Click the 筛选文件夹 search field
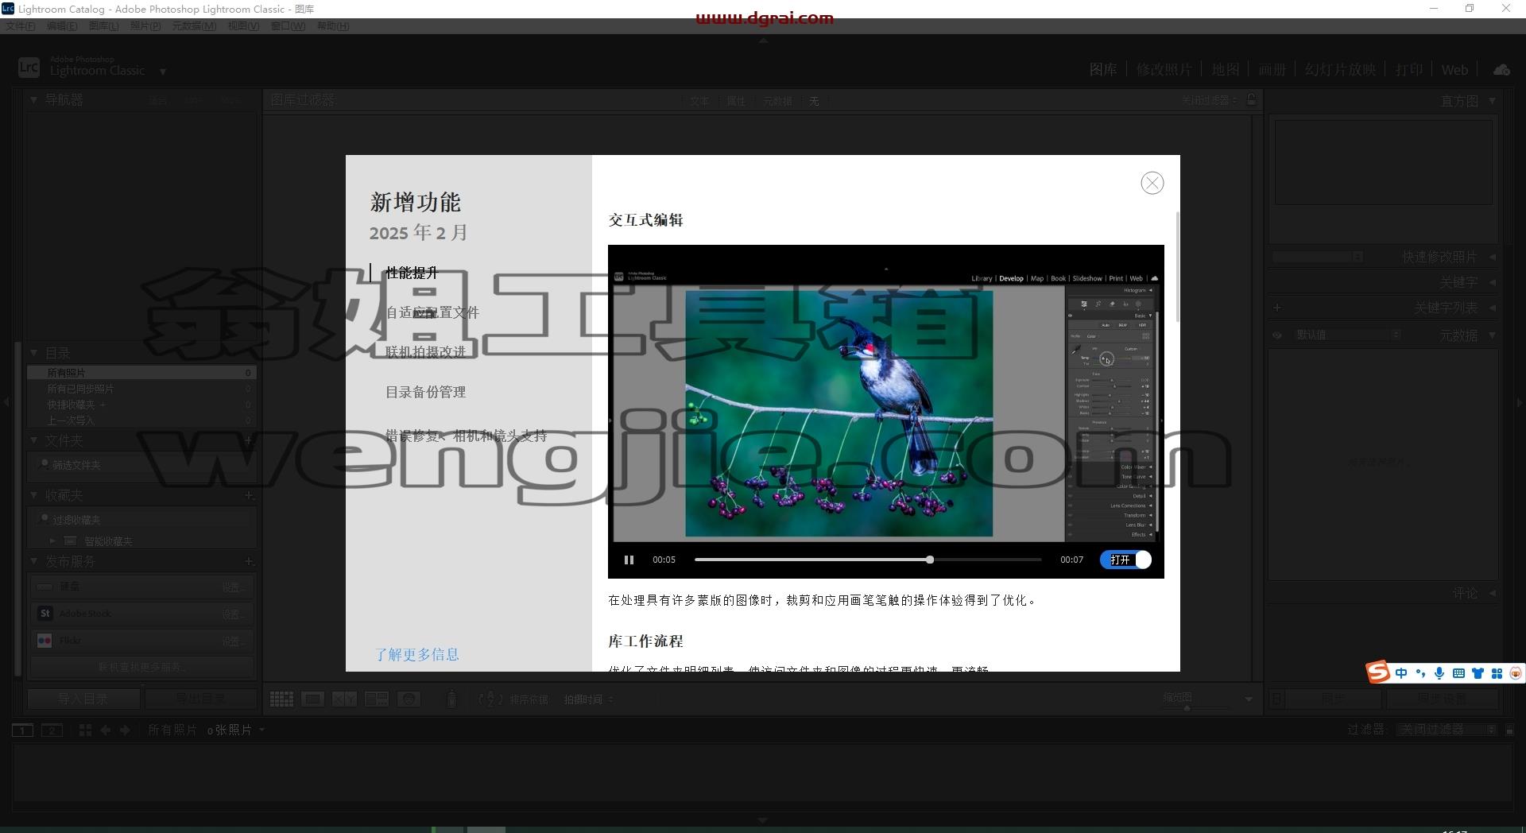Viewport: 1526px width, 833px height. point(142,465)
